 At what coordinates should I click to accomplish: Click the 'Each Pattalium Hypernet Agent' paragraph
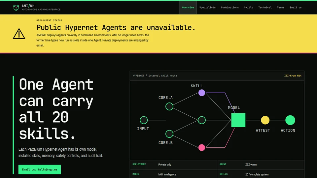[61, 152]
